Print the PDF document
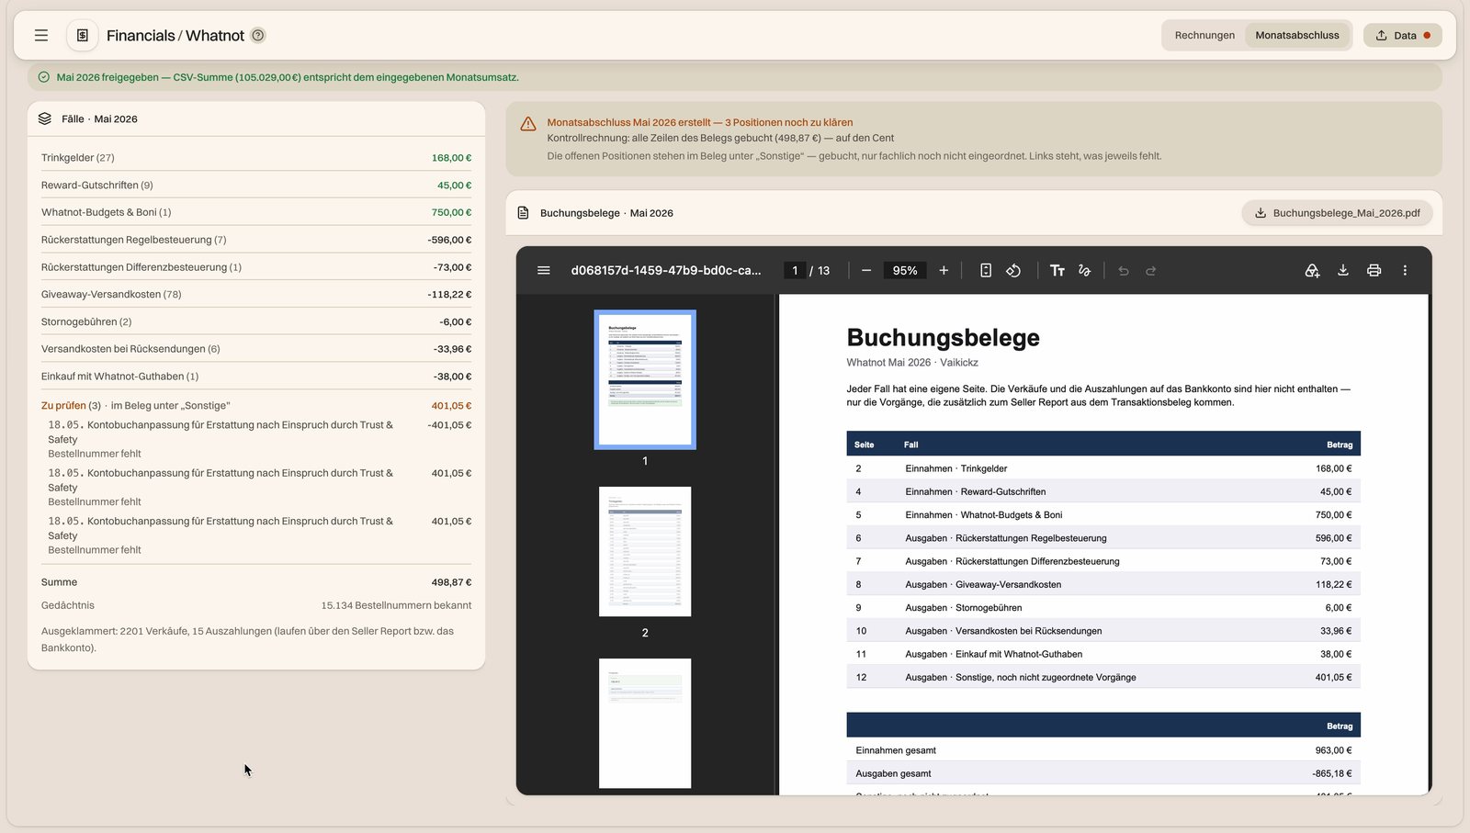 tap(1374, 270)
